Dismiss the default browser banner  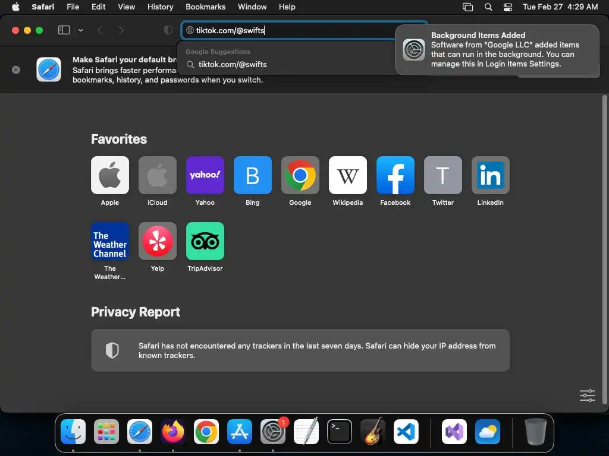tap(16, 70)
